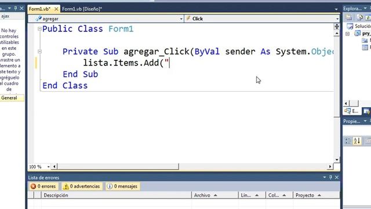The image size is (371, 209).
Task: Click the info icon in mensajes button
Action: pyautogui.click(x=110, y=186)
